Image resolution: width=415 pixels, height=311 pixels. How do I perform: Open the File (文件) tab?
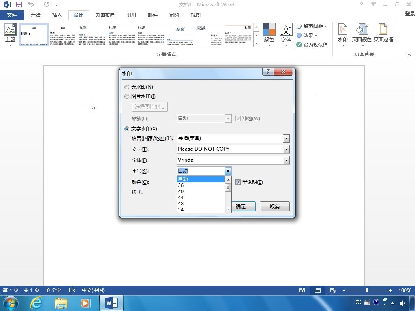click(x=12, y=15)
